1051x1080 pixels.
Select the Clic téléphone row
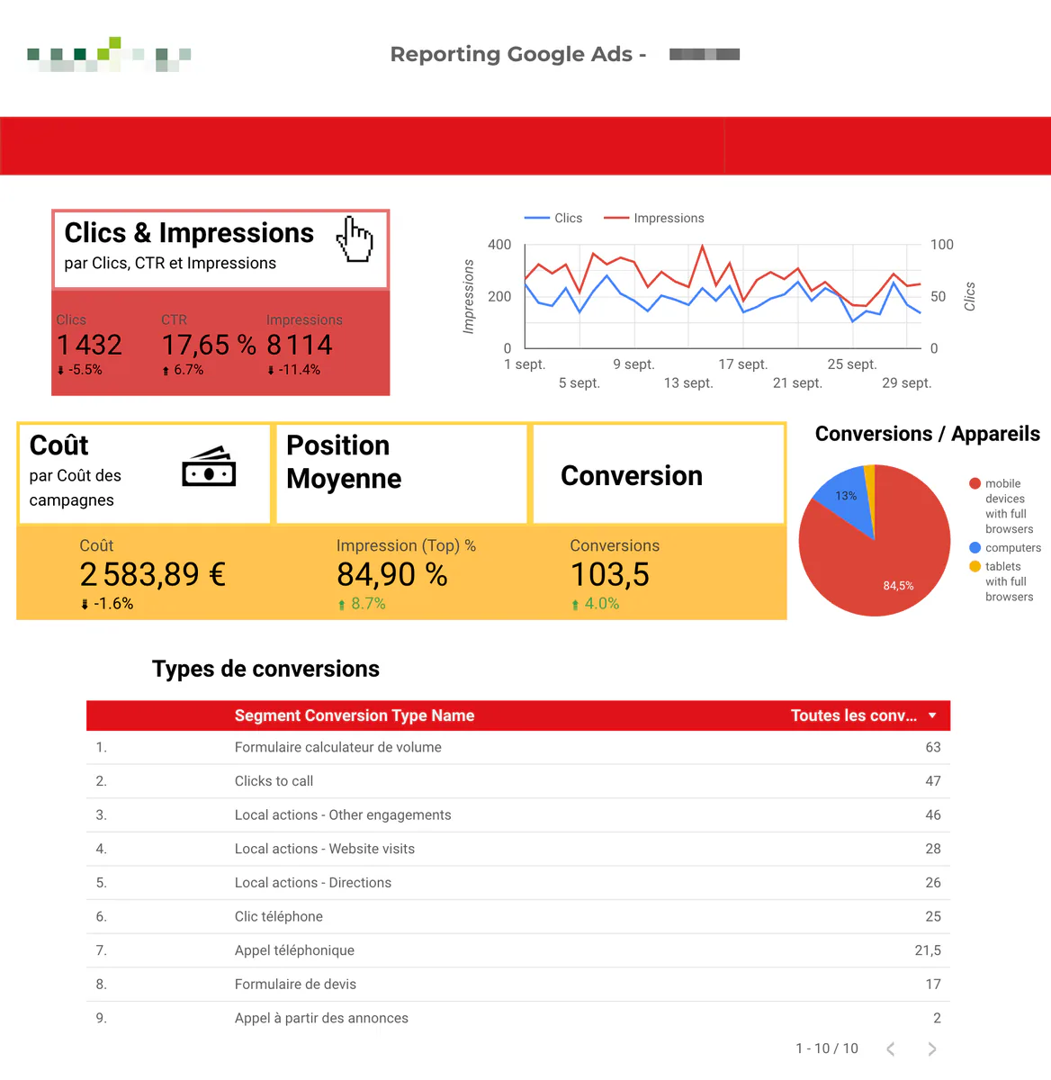click(x=518, y=916)
